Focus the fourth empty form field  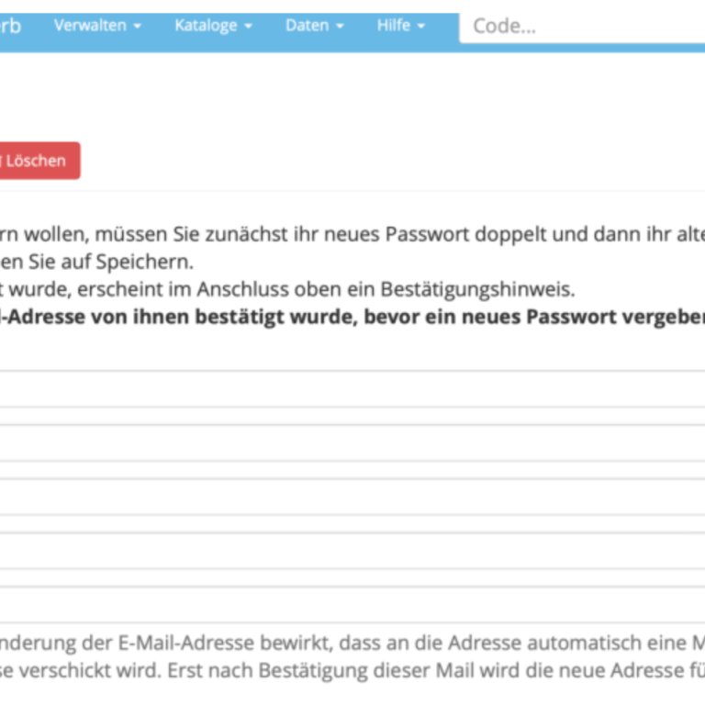point(352,551)
